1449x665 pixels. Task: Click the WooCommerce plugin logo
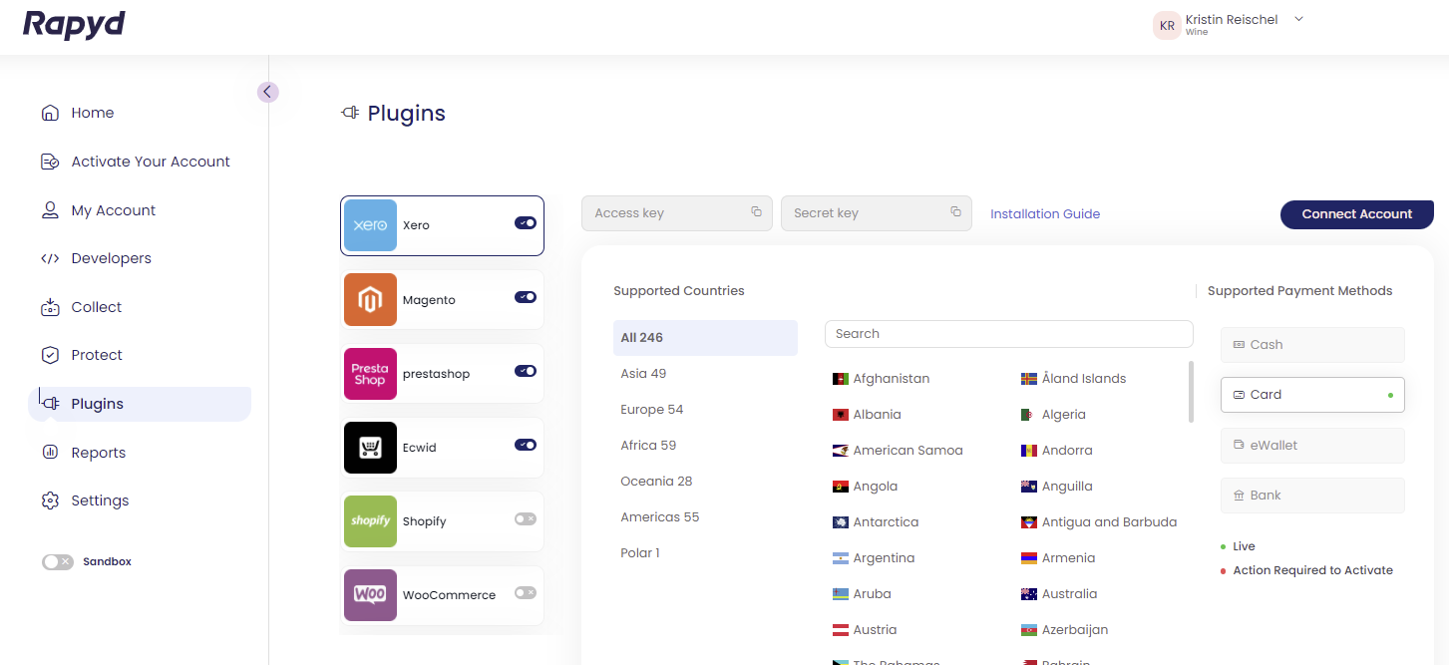[370, 595]
